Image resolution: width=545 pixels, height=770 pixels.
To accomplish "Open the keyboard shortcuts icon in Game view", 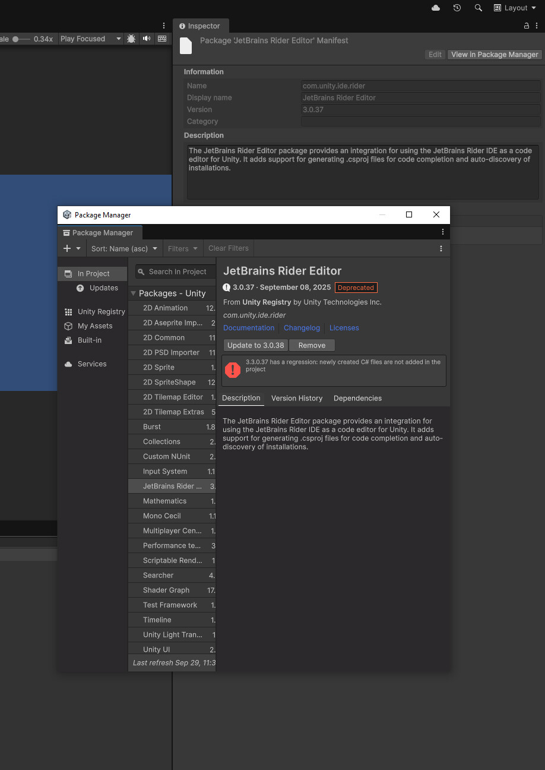I will [162, 39].
